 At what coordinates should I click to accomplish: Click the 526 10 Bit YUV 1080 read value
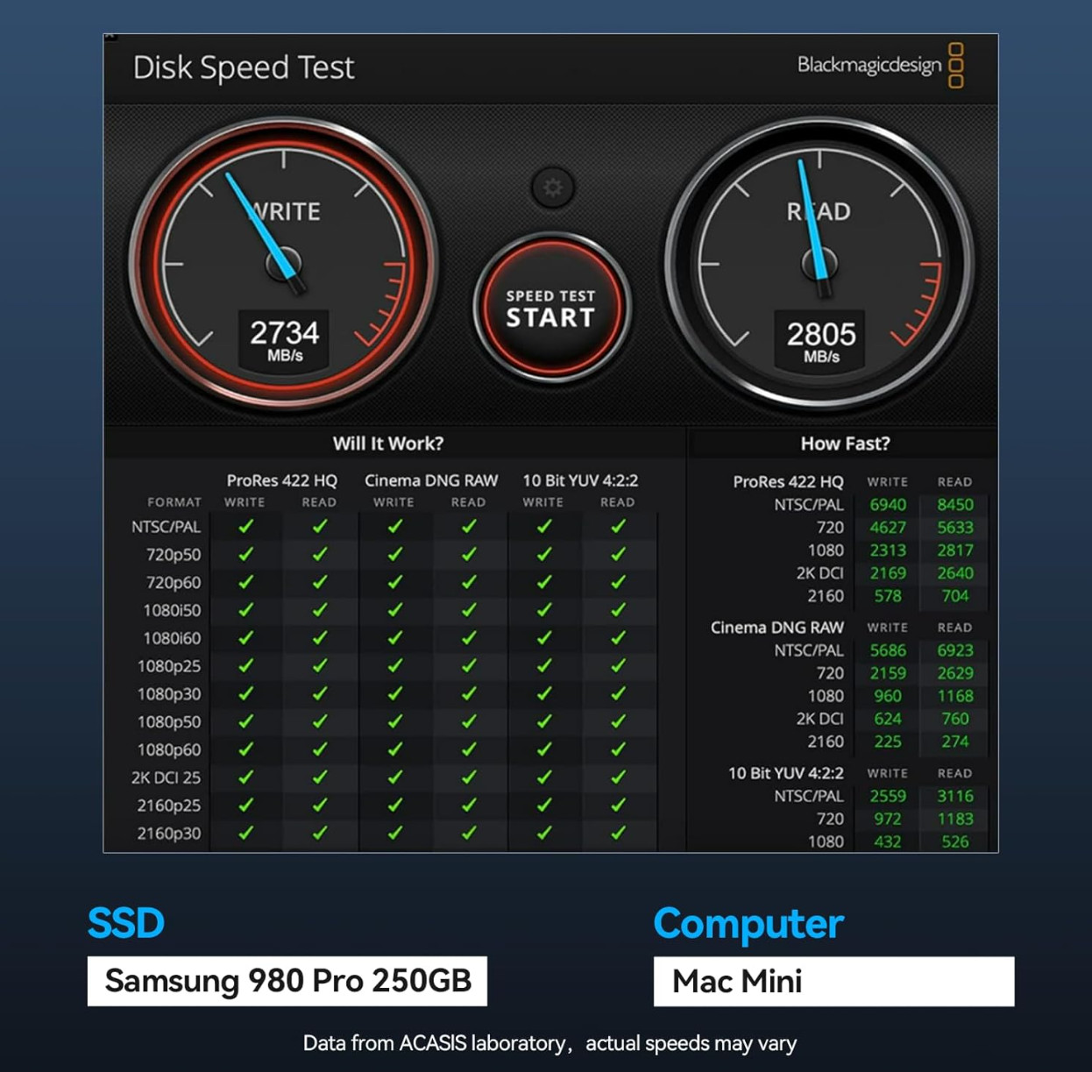point(955,841)
